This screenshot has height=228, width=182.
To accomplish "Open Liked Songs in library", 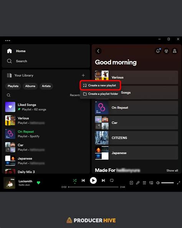I will coord(46,107).
